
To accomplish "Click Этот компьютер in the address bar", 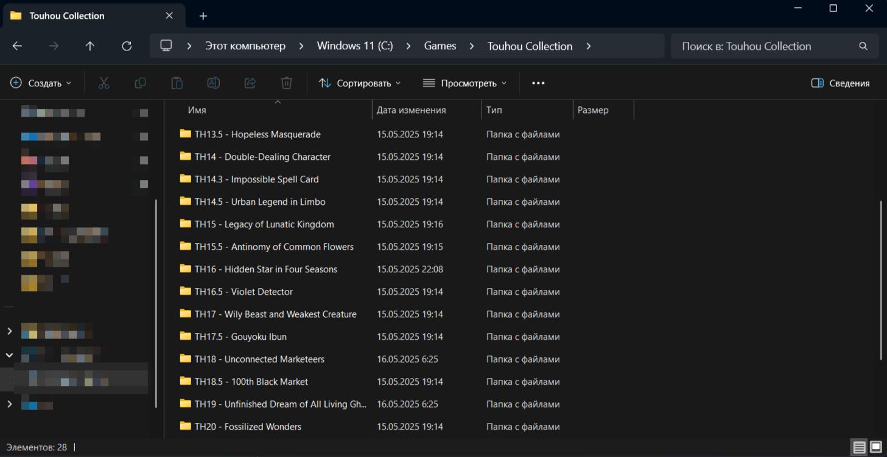I will pos(245,46).
